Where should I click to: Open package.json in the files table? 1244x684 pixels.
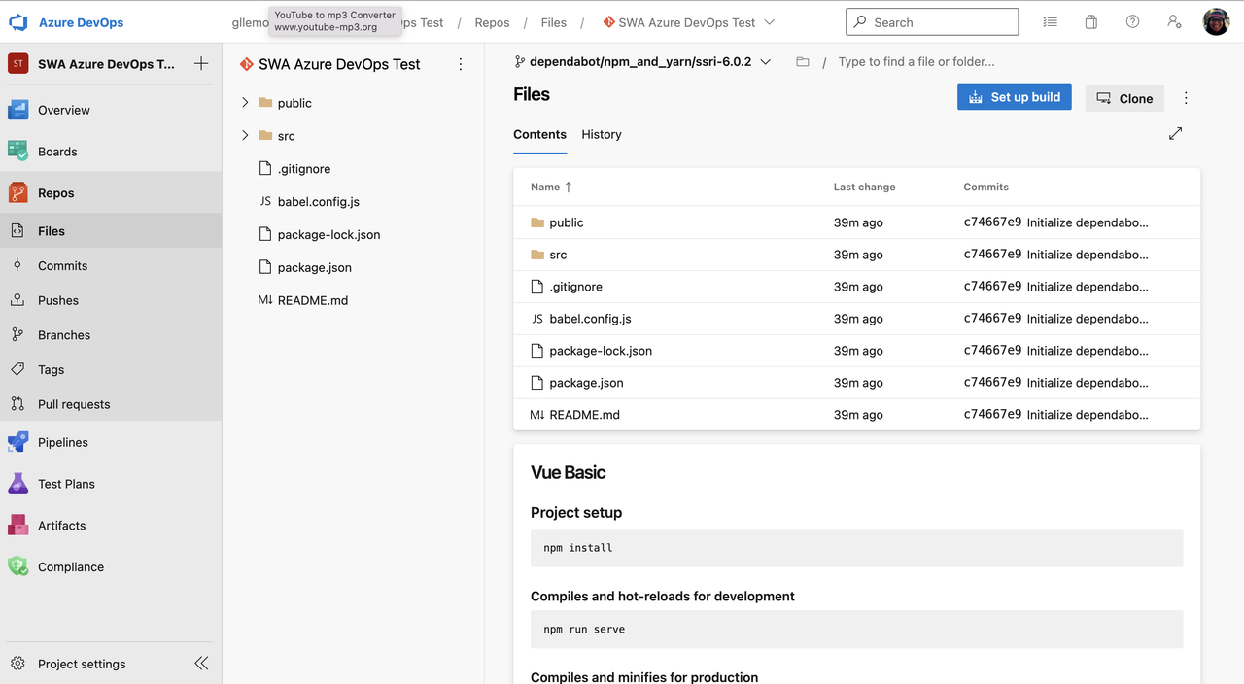(x=586, y=383)
